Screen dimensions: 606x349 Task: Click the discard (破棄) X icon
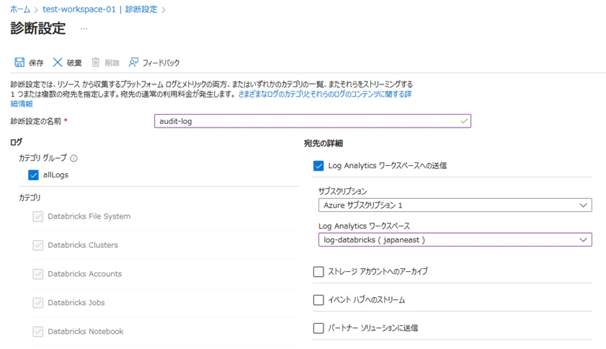[x=57, y=62]
